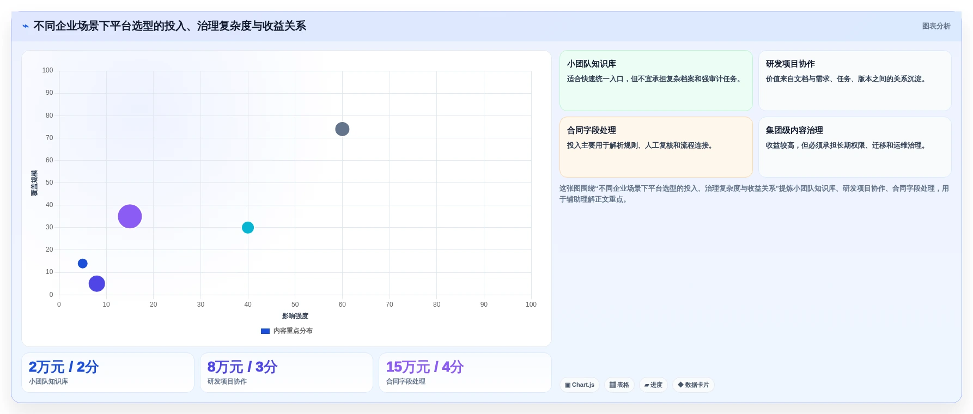Image resolution: width=973 pixels, height=414 pixels.
Task: Click the 影响强度 x-axis title
Action: tap(295, 316)
